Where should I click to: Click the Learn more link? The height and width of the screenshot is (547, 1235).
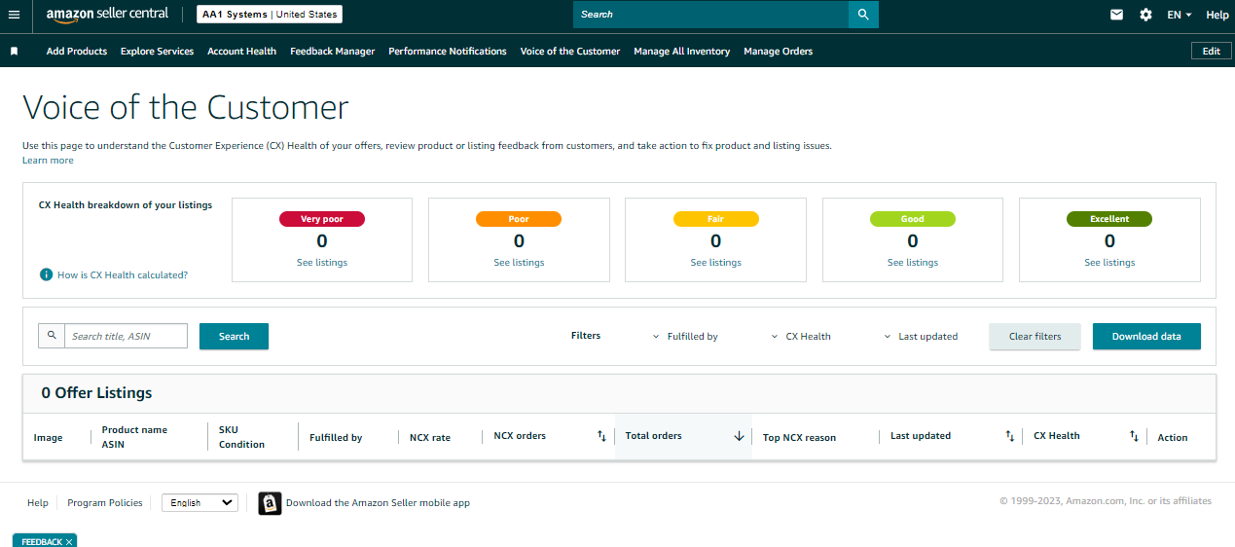click(x=48, y=161)
